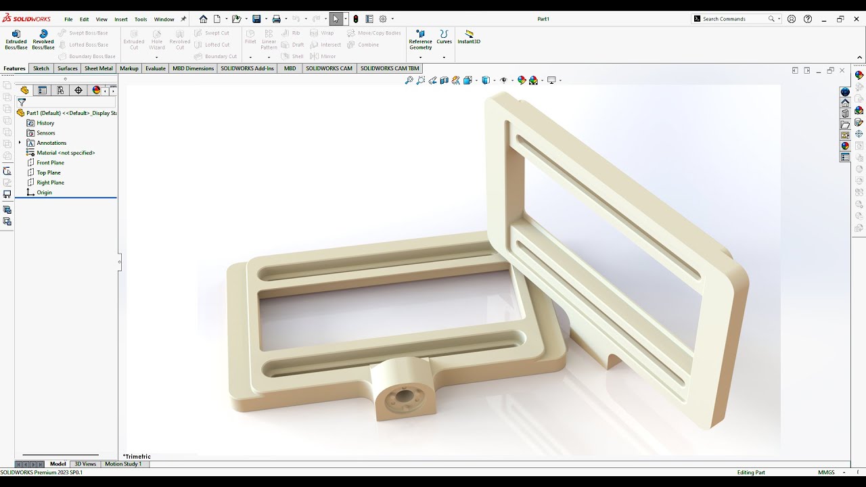Switch to the Sheet Metal tab
The height and width of the screenshot is (487, 866).
[x=99, y=68]
